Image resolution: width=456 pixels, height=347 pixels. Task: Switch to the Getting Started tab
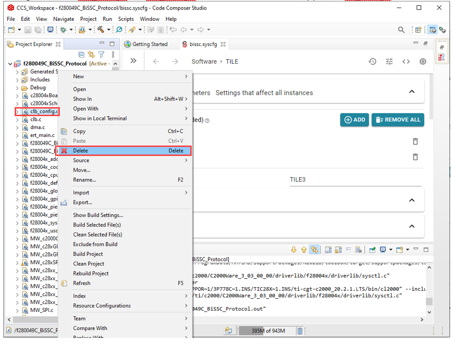click(149, 44)
